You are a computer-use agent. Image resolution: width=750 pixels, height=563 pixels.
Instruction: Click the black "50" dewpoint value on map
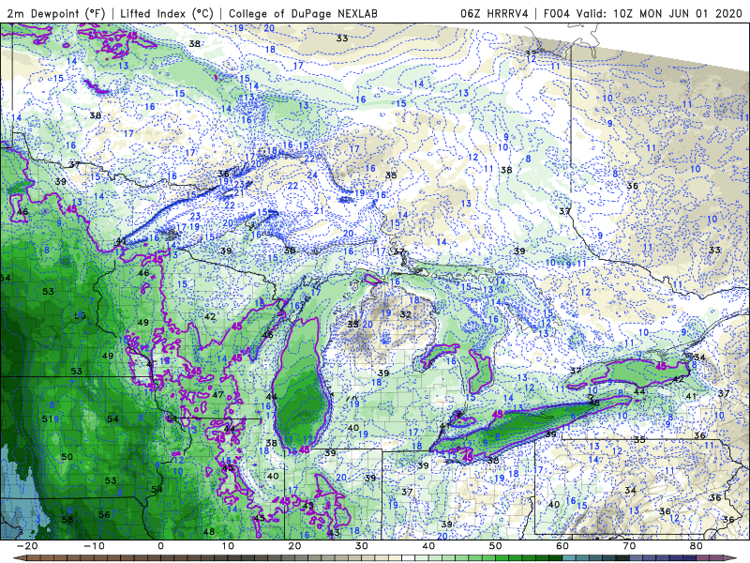[67, 457]
